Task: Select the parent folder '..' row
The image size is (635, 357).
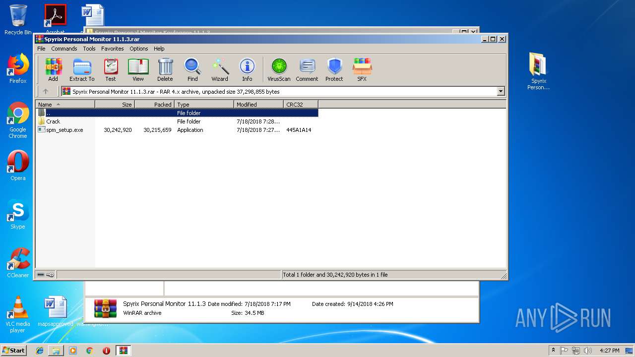Action: coord(177,113)
